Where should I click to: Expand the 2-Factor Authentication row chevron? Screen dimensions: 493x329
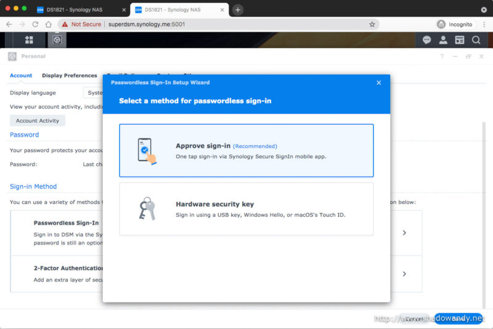404,274
